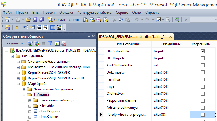Click the Manage XML Indexes icon
This screenshot has height=121, width=217.
click(x=46, y=27)
